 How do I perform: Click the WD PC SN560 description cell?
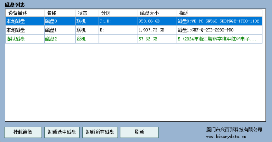[x=218, y=21]
